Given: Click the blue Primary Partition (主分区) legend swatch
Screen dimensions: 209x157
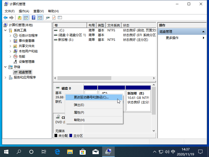Looking at the screenshot, I should coord(71,136).
